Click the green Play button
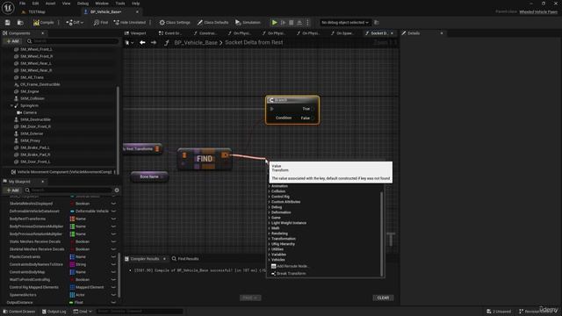Viewport: 562px width, 316px height. tap(274, 23)
